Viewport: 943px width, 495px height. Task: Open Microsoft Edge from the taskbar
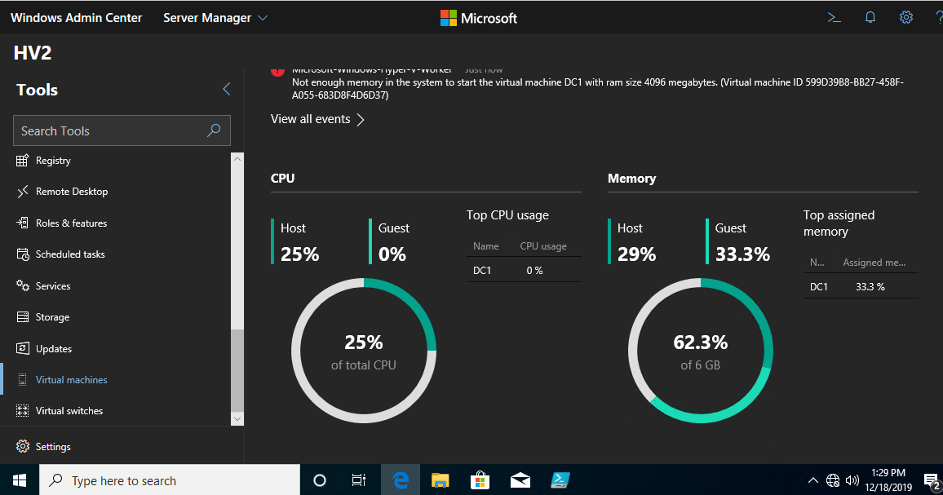(x=401, y=480)
